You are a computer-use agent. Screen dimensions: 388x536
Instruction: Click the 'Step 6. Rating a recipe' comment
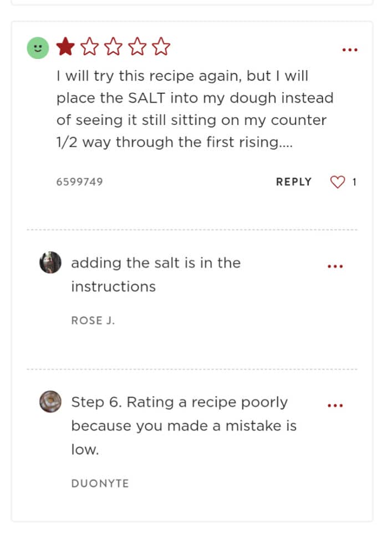click(184, 426)
